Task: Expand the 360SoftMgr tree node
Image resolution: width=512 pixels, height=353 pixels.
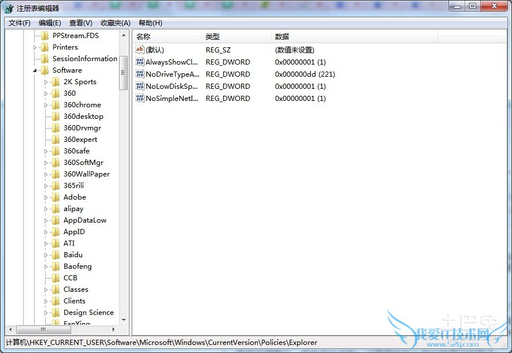Action: pos(46,163)
